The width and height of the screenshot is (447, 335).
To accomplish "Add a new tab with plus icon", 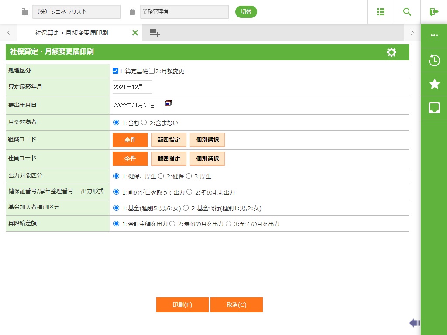I will 155,33.
